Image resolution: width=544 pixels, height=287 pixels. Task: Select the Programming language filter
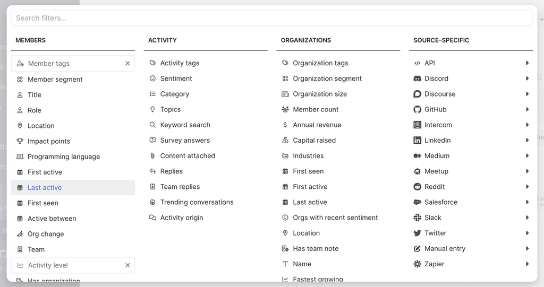tap(64, 156)
